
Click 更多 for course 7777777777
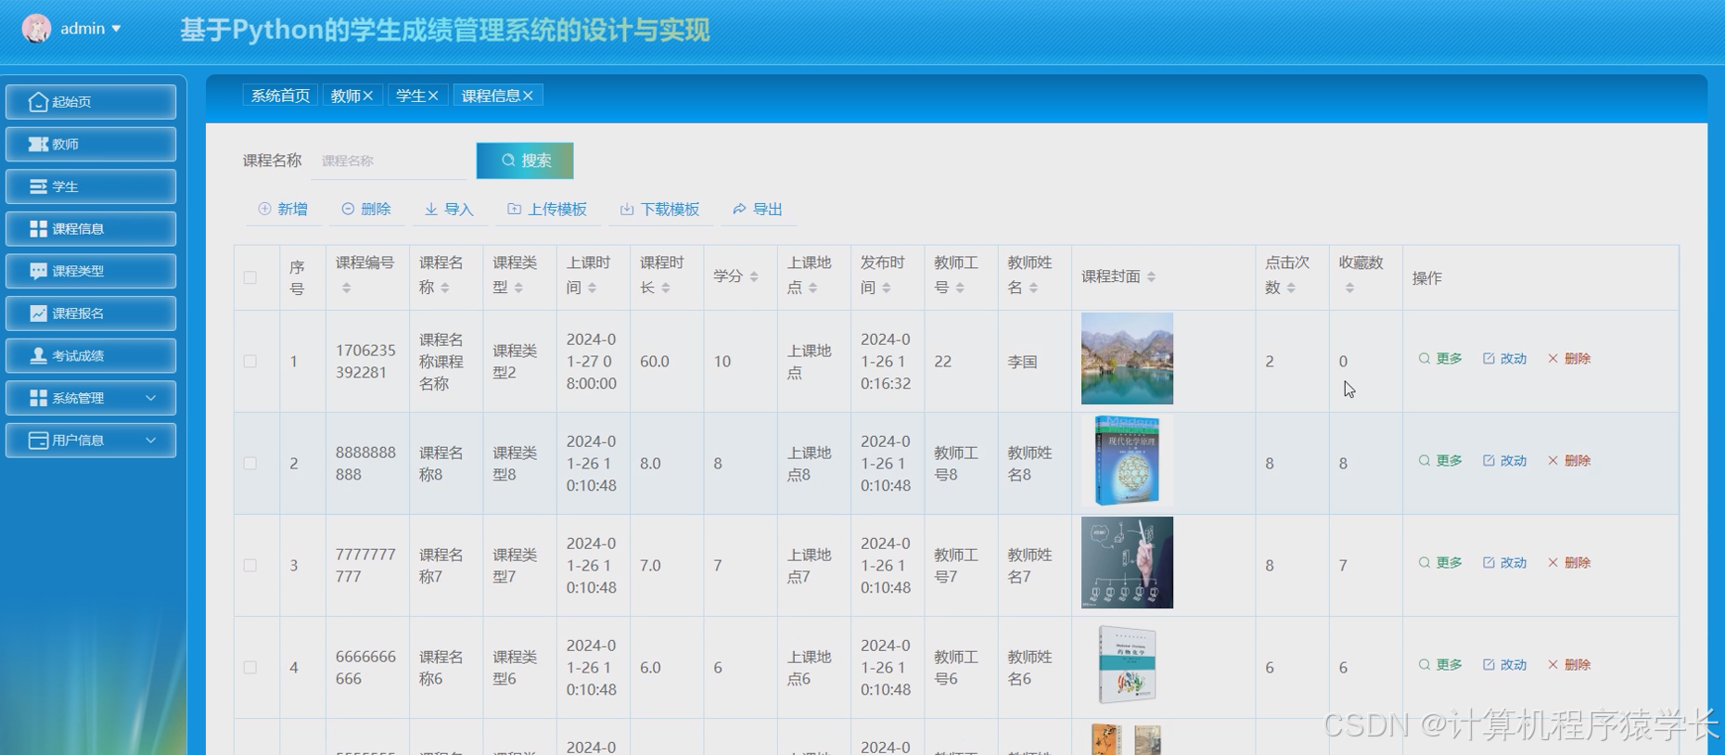pyautogui.click(x=1440, y=563)
